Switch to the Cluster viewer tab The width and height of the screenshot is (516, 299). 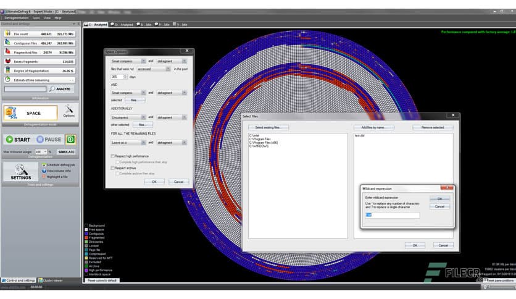coord(51,280)
